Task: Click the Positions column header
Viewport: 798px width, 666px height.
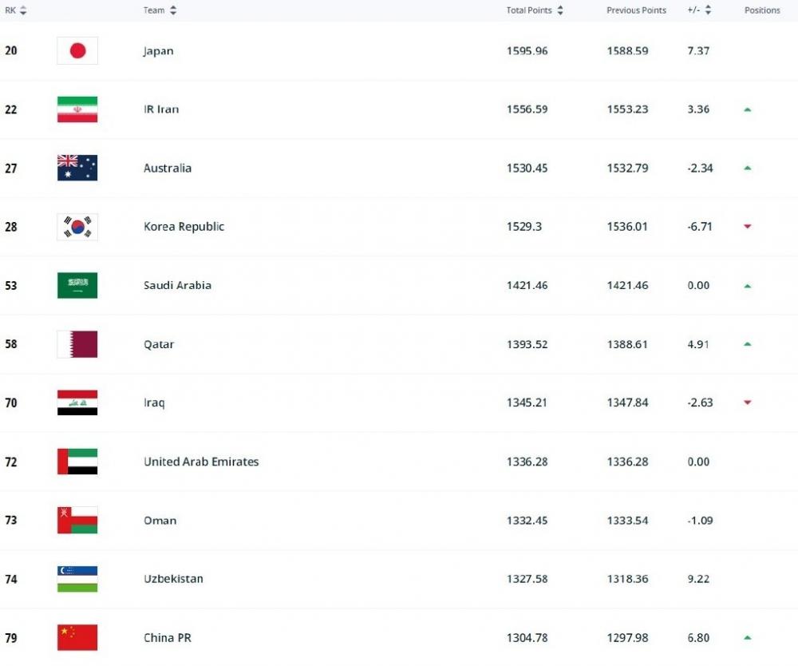Action: pyautogui.click(x=762, y=10)
